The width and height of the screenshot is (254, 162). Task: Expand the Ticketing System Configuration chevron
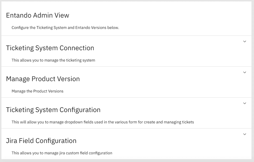point(245,103)
